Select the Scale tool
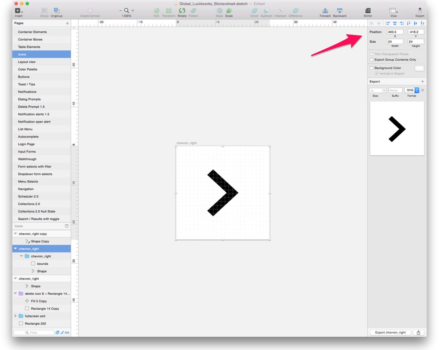 pos(229,11)
